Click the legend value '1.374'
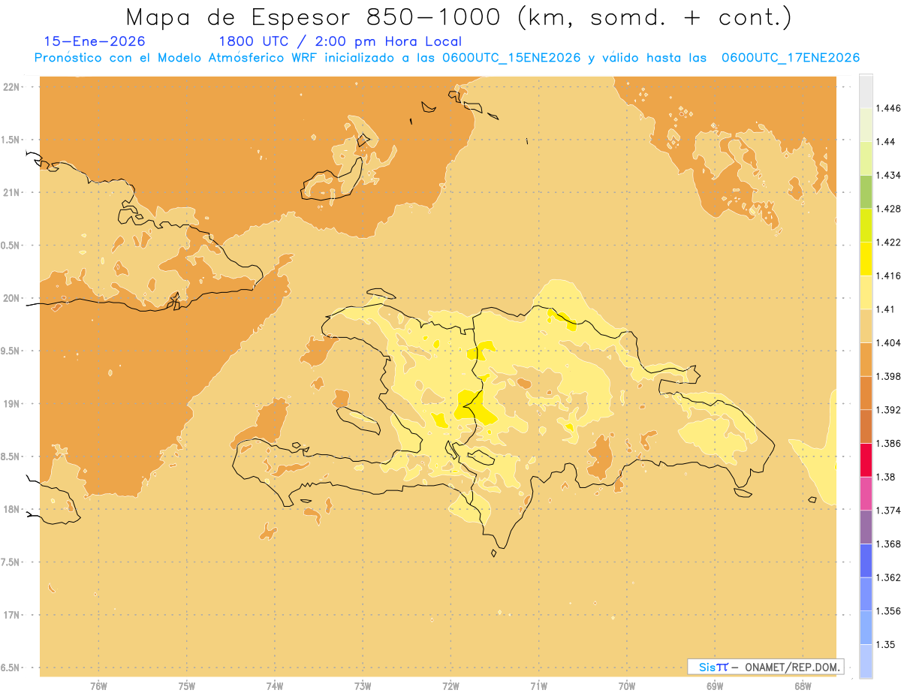Viewport: 901px width, 696px height. pyautogui.click(x=888, y=511)
